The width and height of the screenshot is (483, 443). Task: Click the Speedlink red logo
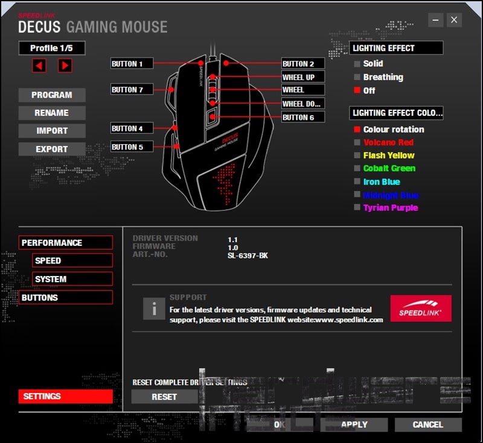point(421,309)
